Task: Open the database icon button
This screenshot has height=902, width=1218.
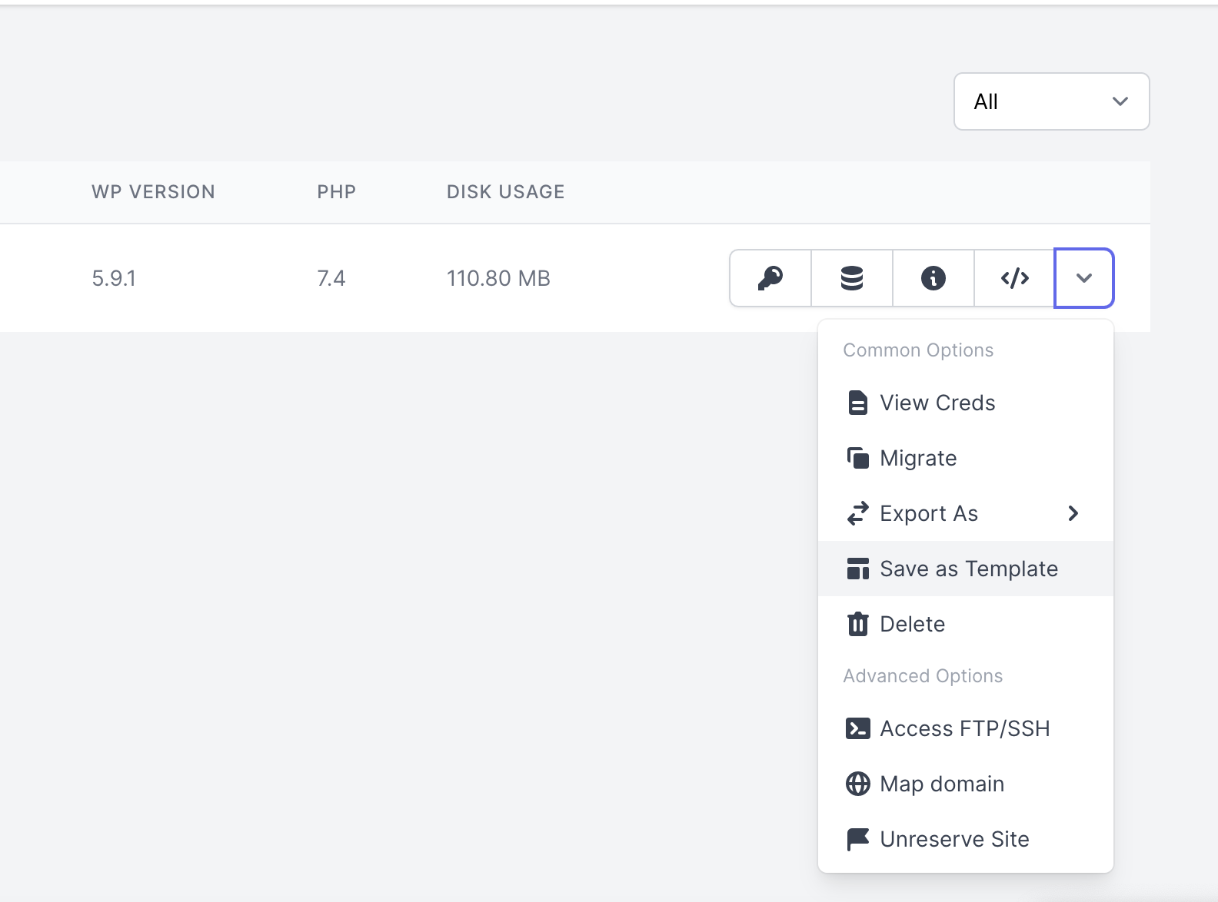Action: 852,278
